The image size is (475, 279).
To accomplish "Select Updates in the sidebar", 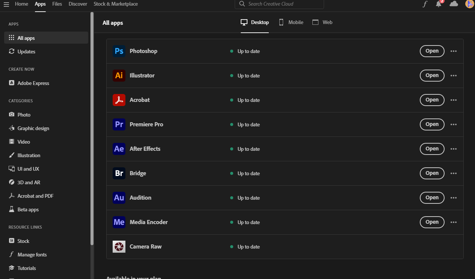I will pos(26,52).
